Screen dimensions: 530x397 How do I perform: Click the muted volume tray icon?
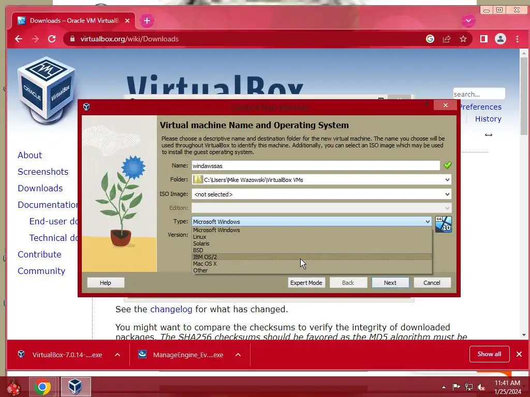pos(481,387)
